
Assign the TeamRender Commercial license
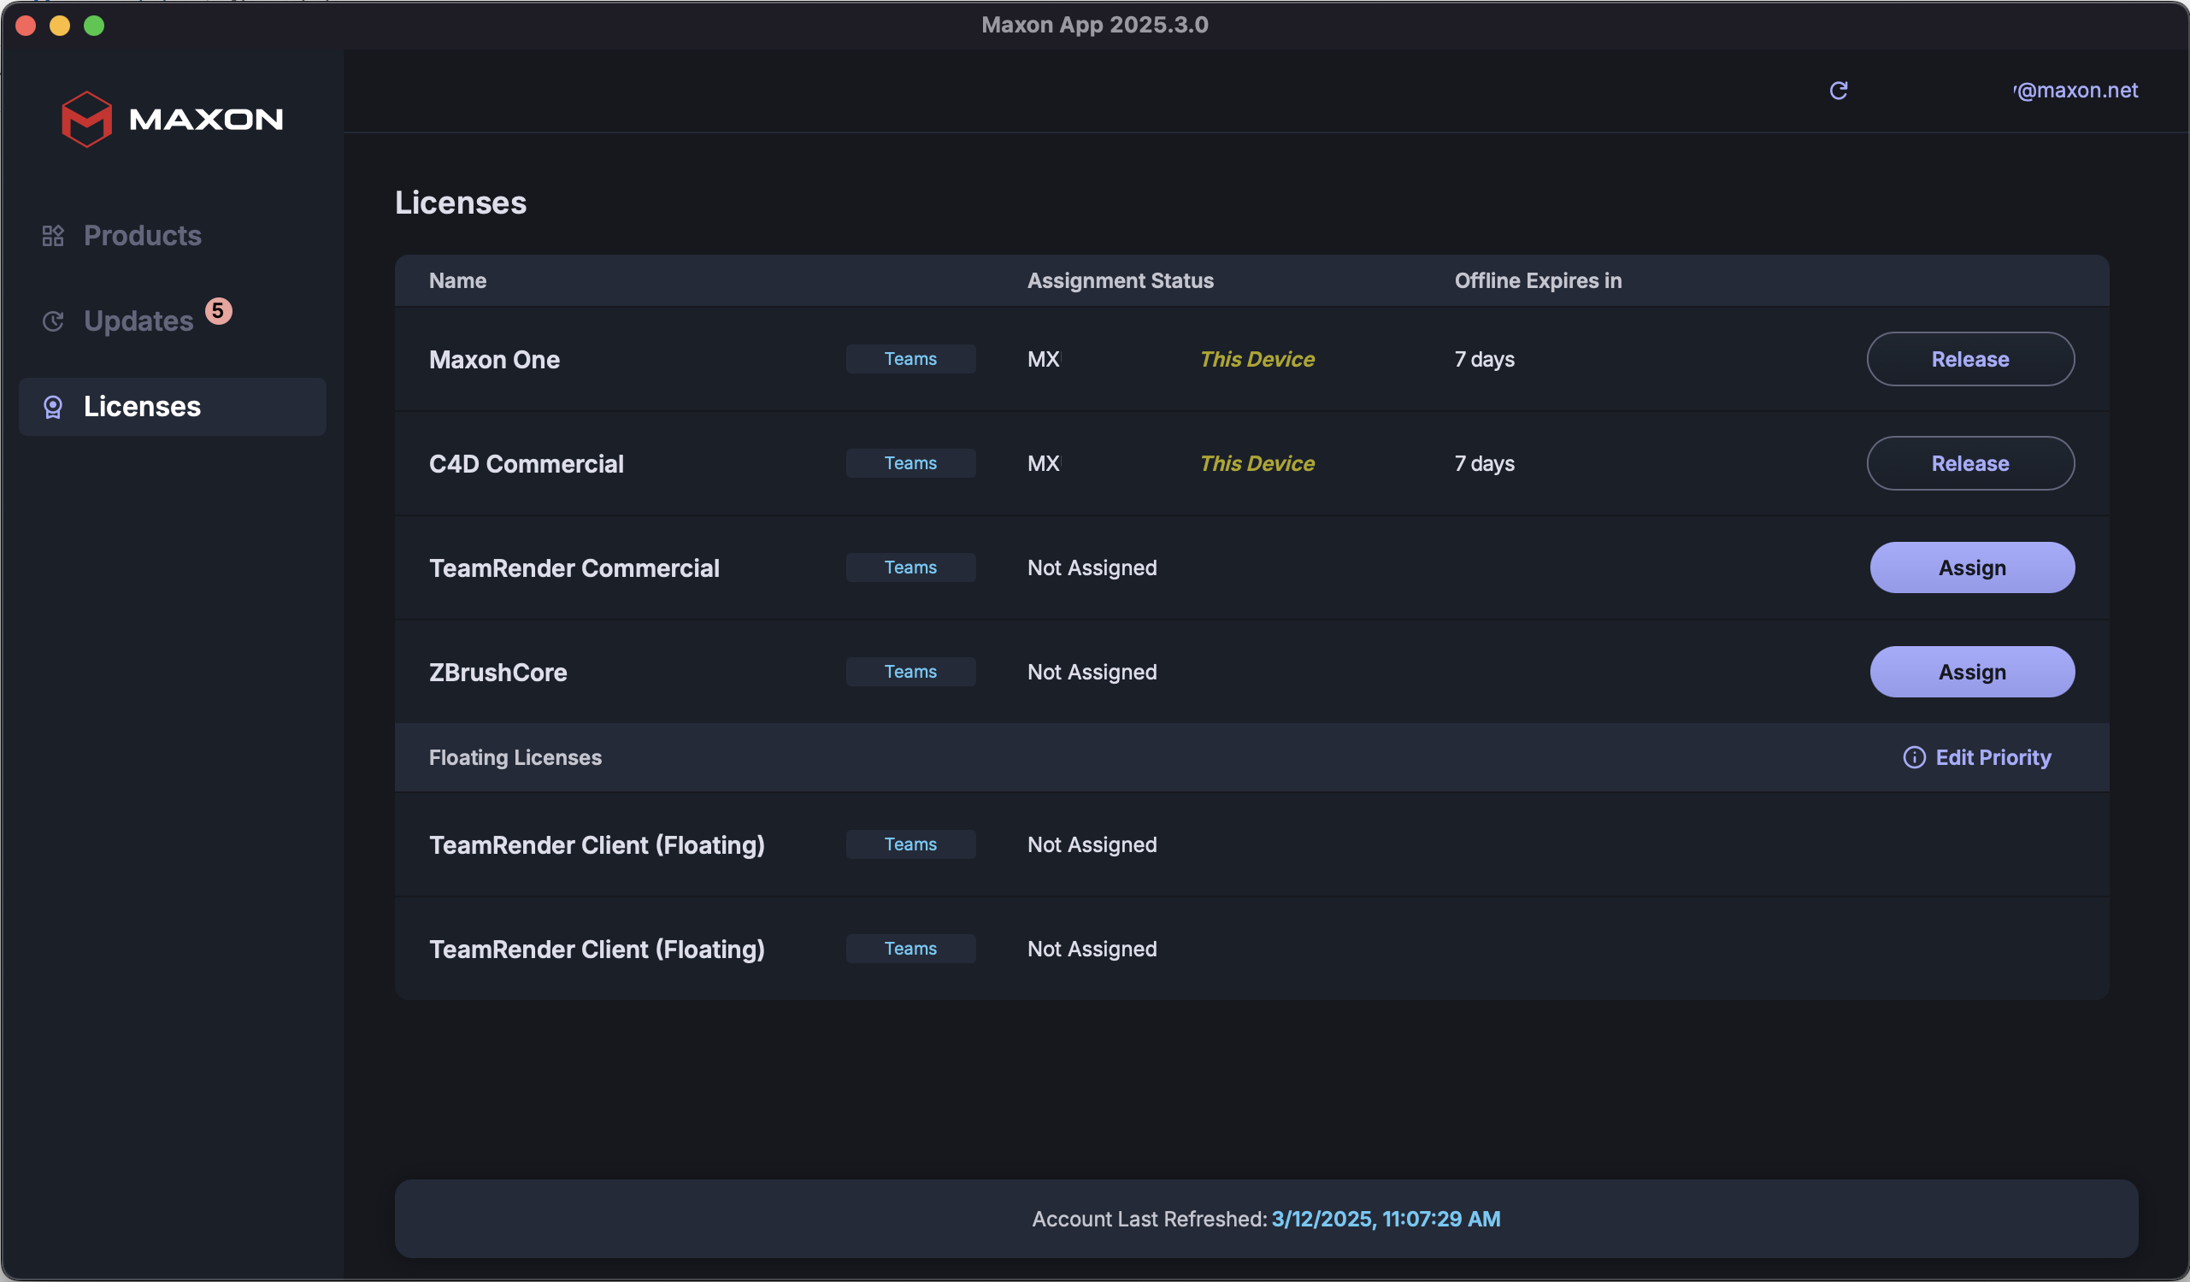[1972, 567]
